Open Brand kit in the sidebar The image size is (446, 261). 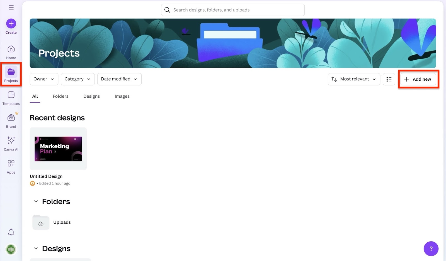click(11, 121)
